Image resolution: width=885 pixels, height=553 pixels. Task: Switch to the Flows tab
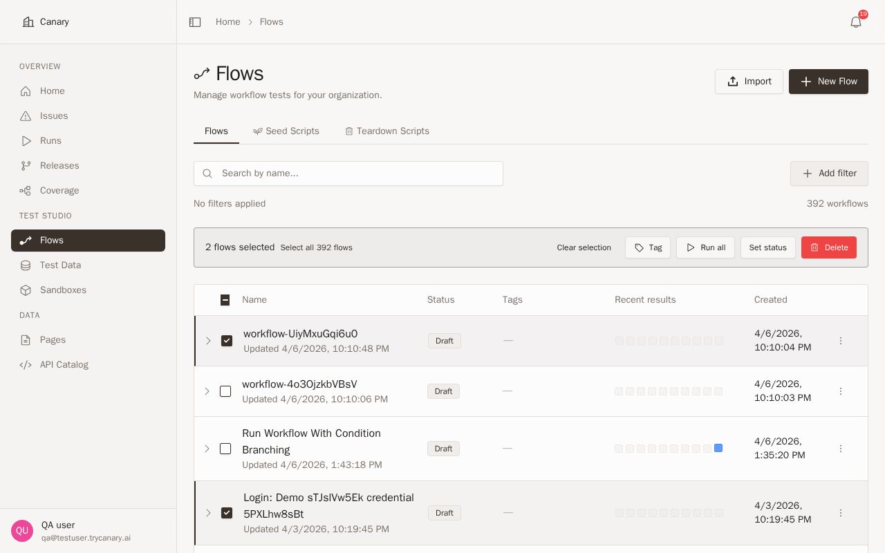coord(216,131)
